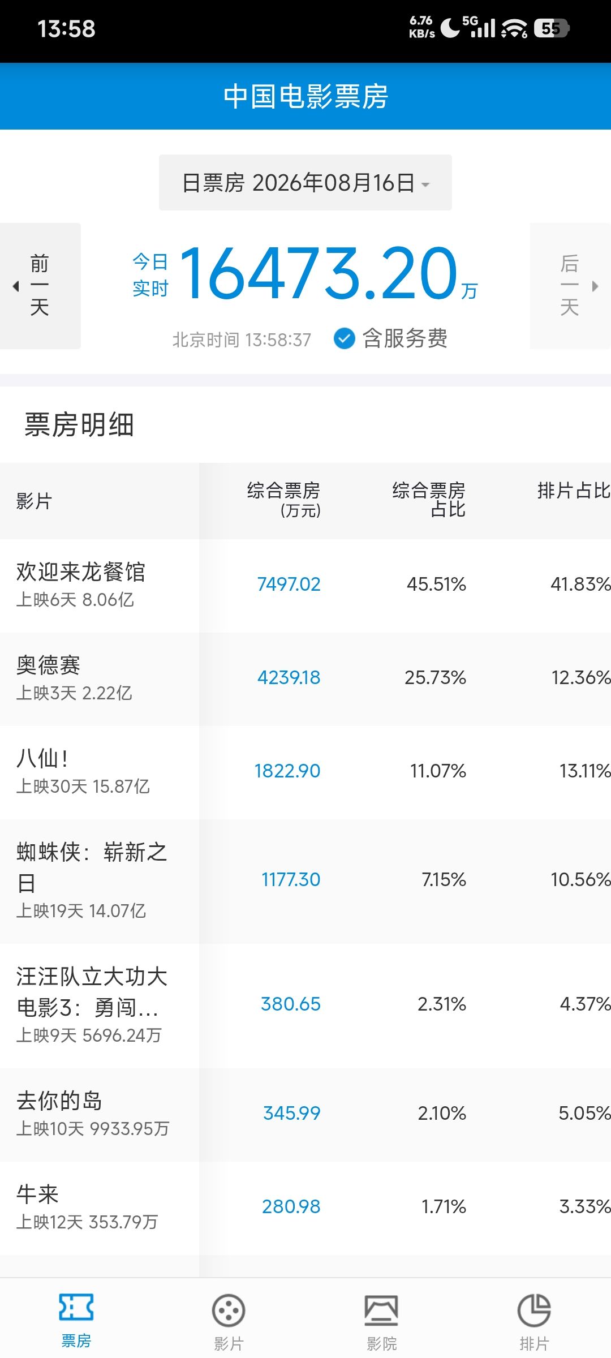Sort by 排片占比 column header
The image size is (611, 1358).
(574, 491)
